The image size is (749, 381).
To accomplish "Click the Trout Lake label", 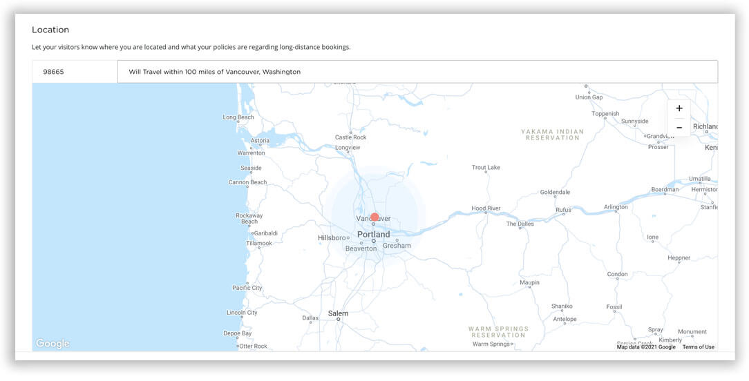I will (x=486, y=168).
